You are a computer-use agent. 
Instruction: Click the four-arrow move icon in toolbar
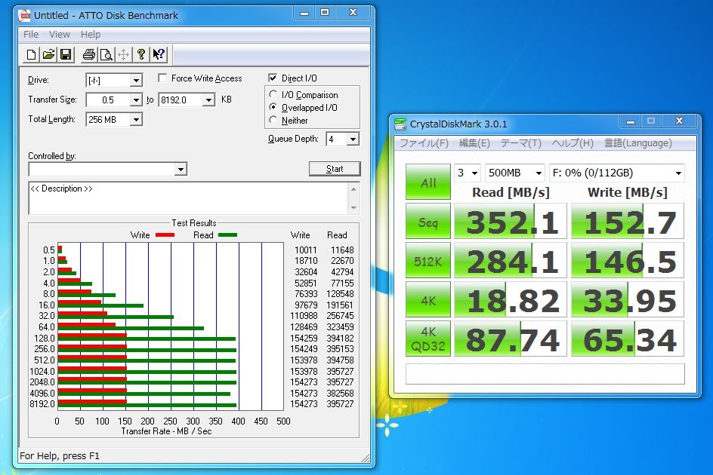coord(124,55)
